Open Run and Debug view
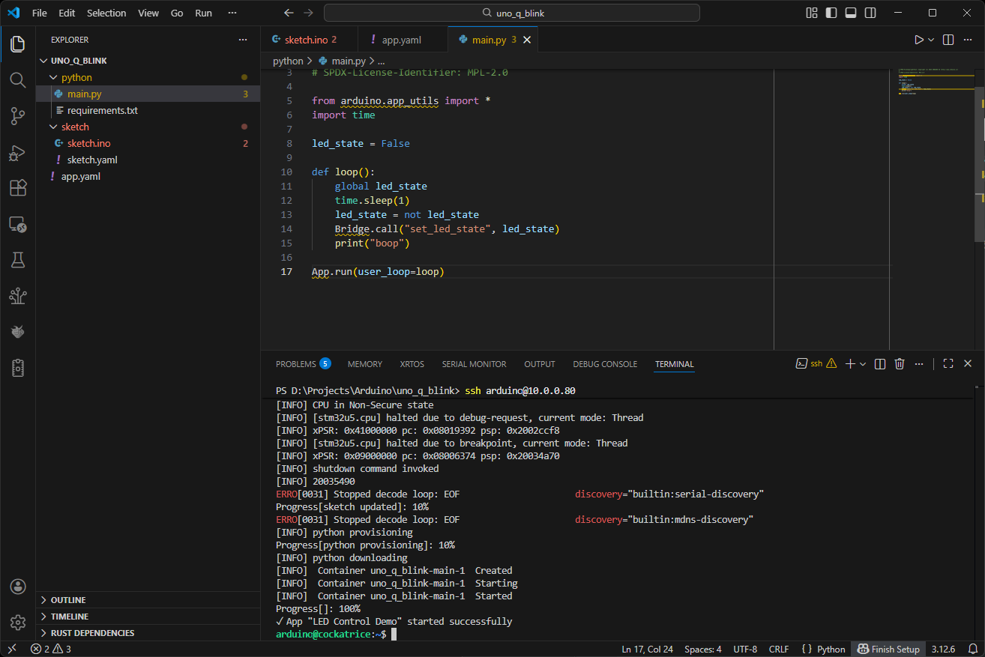This screenshot has width=985, height=657. tap(18, 152)
